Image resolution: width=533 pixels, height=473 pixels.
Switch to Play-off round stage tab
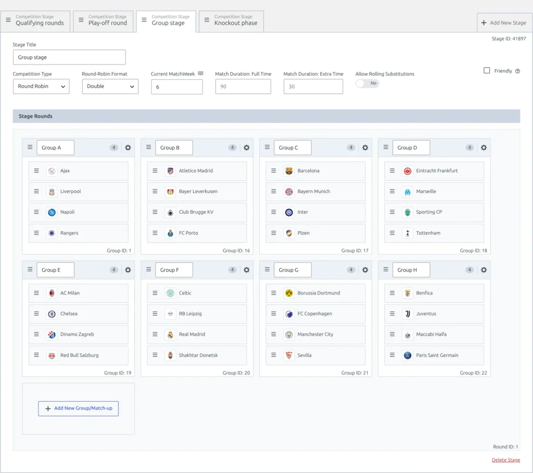[104, 21]
